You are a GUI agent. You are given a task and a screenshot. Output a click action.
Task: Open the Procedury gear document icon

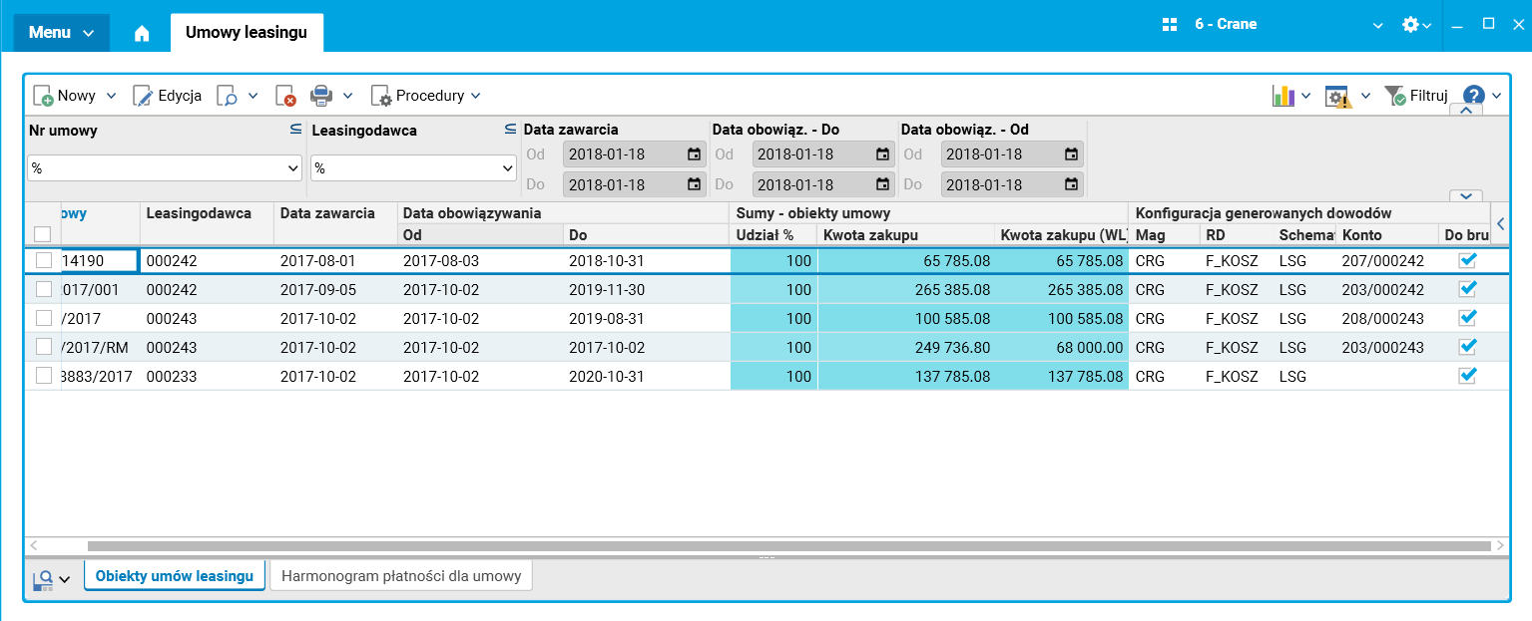point(381,96)
